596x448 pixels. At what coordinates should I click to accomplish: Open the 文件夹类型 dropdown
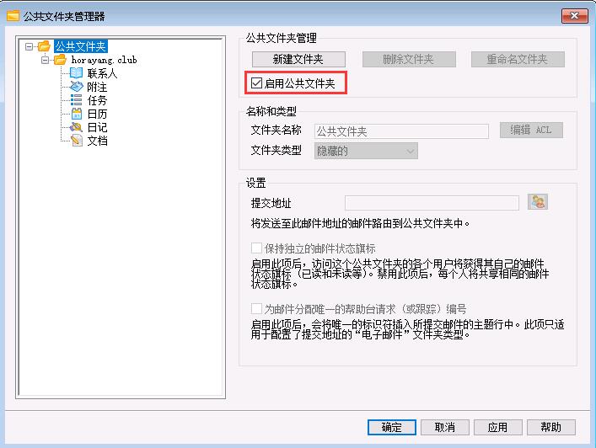(366, 151)
